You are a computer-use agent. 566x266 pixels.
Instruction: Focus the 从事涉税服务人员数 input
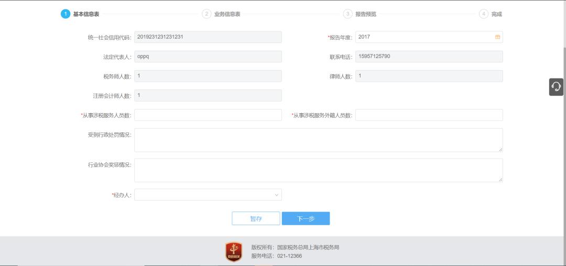coord(208,115)
